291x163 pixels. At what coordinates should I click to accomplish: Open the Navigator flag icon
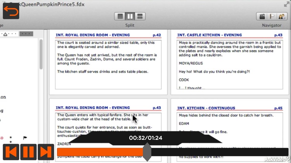(272, 17)
